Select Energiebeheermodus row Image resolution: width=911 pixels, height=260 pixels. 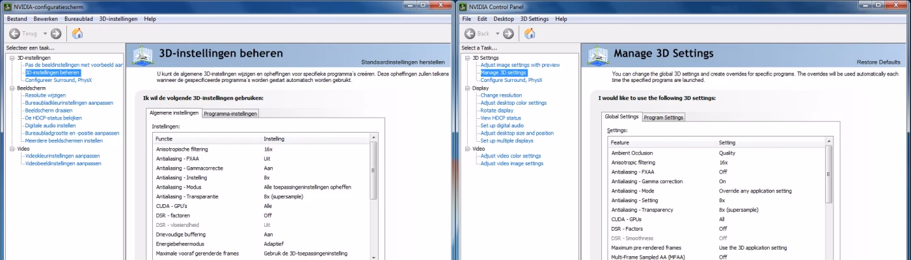tap(261, 244)
